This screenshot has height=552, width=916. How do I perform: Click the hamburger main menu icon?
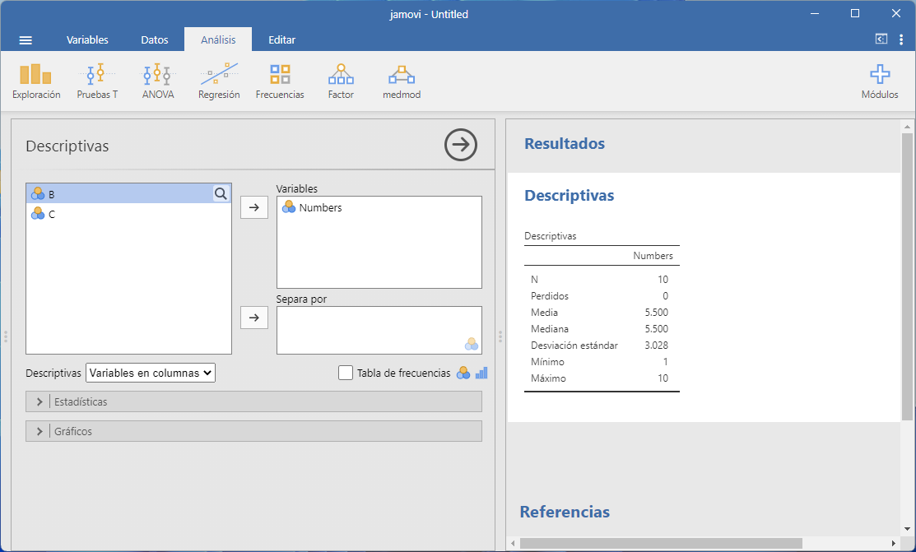click(26, 39)
